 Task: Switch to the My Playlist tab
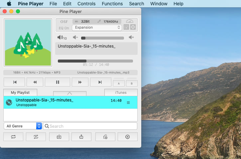[x=20, y=92]
